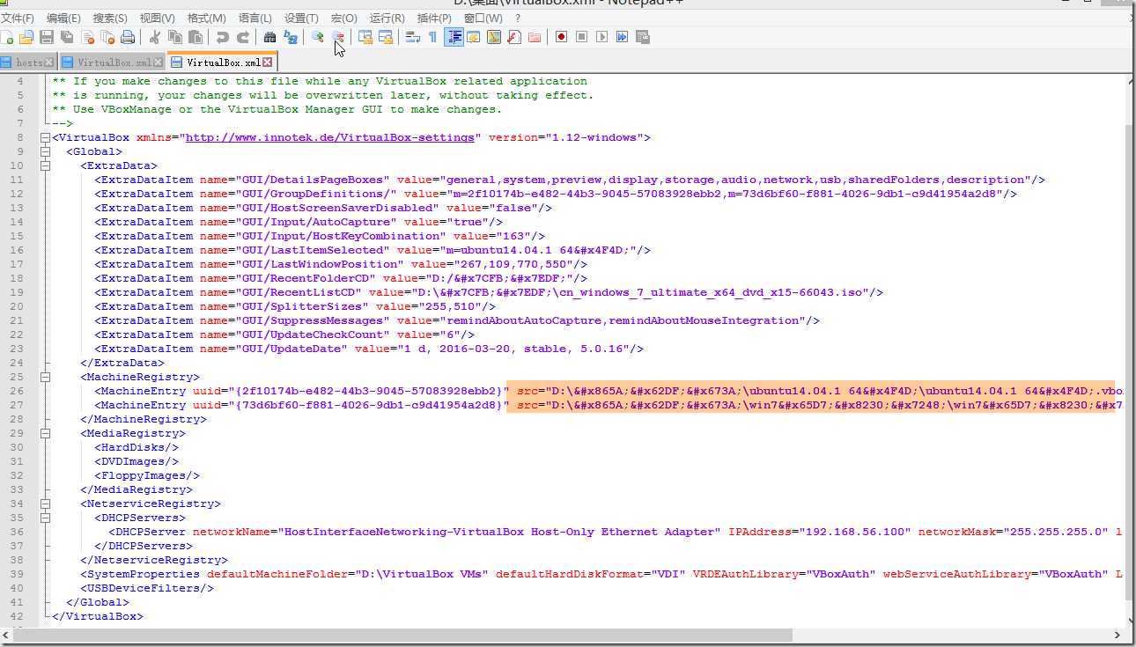
Task: Create a new document via toolbar
Action: [x=7, y=37]
